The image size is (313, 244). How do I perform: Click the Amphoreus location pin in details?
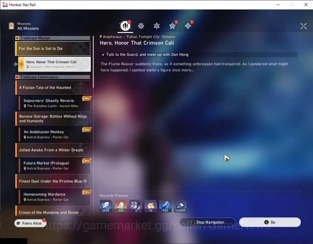pyautogui.click(x=101, y=37)
